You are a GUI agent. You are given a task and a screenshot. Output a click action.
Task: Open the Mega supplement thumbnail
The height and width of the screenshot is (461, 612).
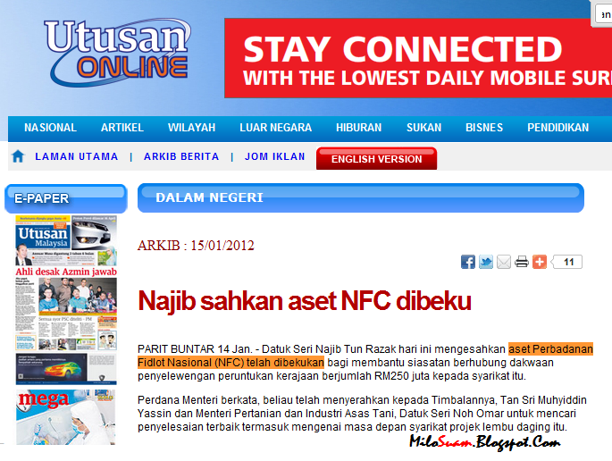(x=66, y=417)
